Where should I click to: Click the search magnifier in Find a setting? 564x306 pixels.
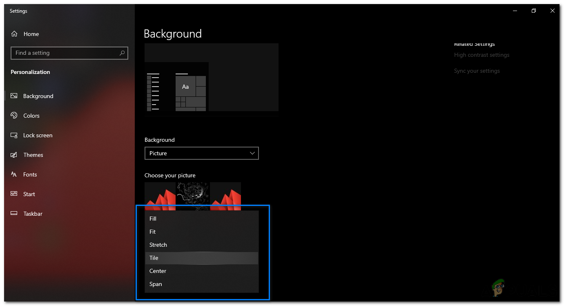tap(122, 53)
